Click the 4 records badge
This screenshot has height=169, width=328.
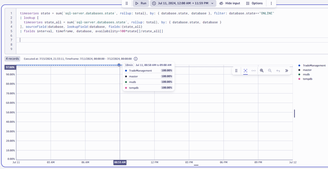13,59
